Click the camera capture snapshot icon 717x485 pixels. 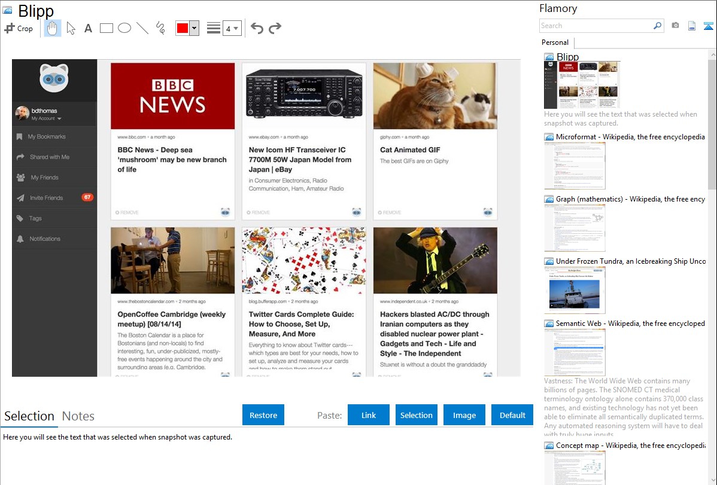pyautogui.click(x=675, y=26)
